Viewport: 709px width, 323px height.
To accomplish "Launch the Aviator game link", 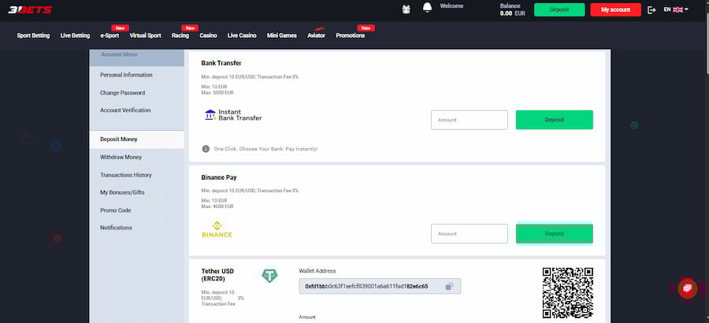I will pos(316,35).
